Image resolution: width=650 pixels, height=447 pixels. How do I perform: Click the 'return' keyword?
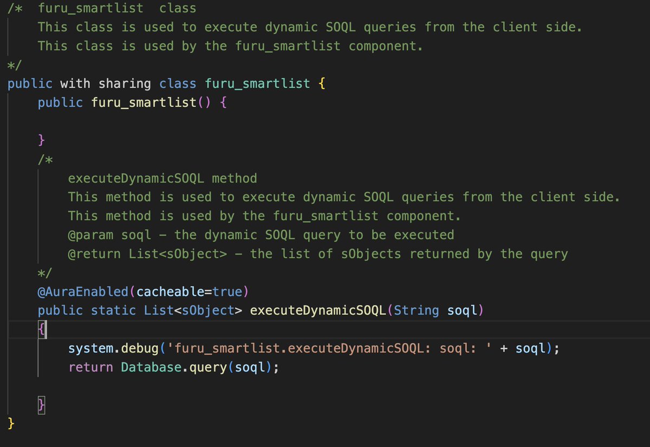point(90,367)
